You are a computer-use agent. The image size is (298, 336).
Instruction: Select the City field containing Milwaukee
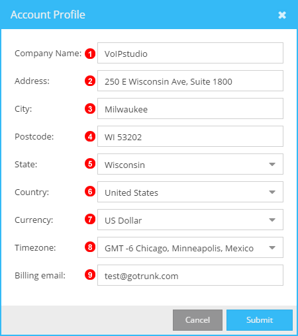(190, 108)
